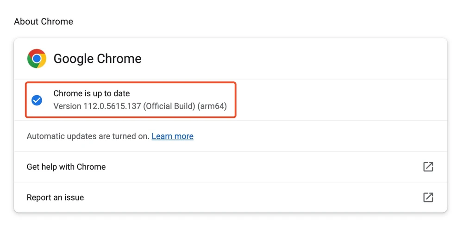Select the Report an issue label
This screenshot has height=226, width=463.
(55, 197)
